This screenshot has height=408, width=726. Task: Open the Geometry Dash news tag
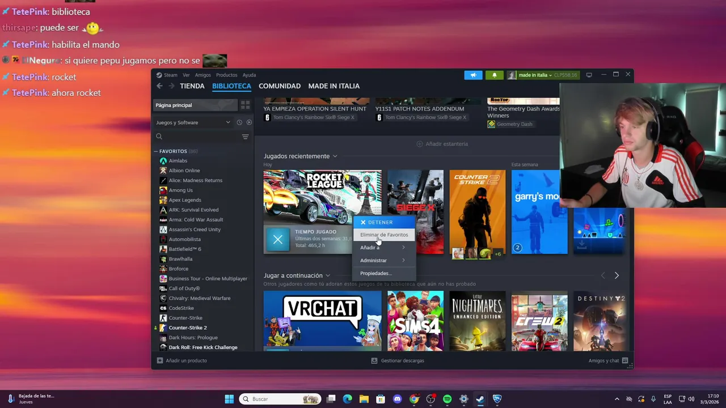(x=510, y=124)
